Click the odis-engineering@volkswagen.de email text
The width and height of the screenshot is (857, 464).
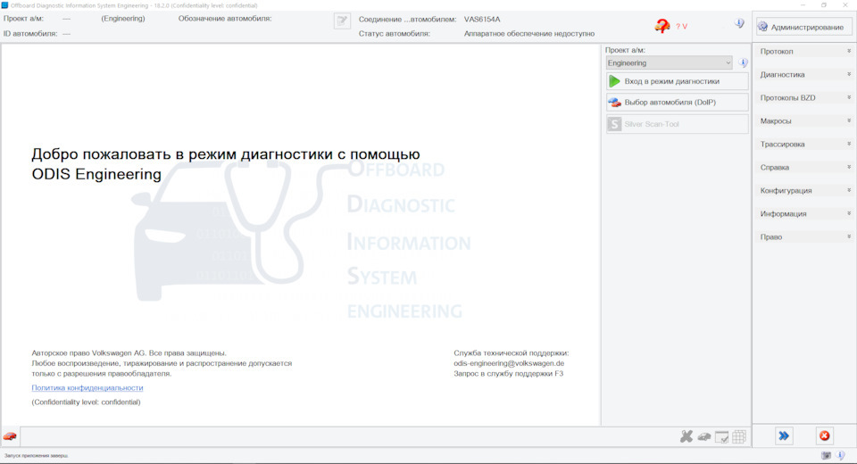point(509,363)
